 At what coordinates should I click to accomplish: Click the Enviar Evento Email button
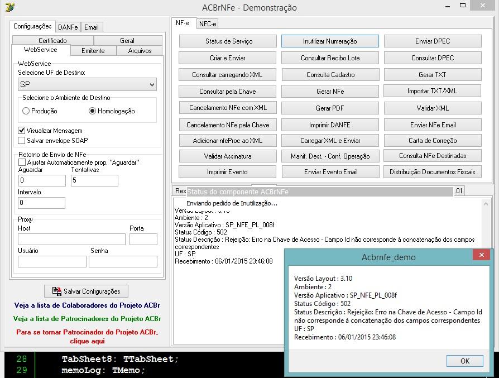click(330, 171)
